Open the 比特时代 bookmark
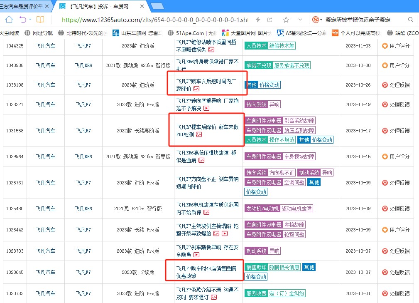419x303 pixels. 83,33
